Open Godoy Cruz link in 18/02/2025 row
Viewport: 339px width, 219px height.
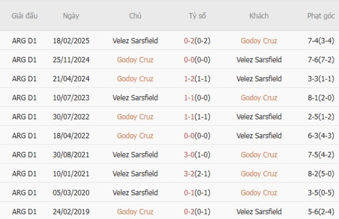click(x=259, y=41)
